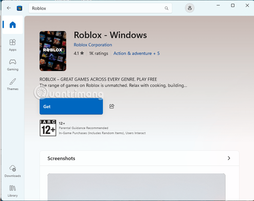
Task: Click the 1K ratings text
Action: [x=98, y=53]
